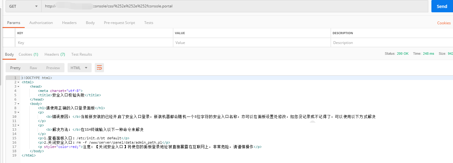
Task: Open the GET method dropdown
Action: [x=23, y=6]
